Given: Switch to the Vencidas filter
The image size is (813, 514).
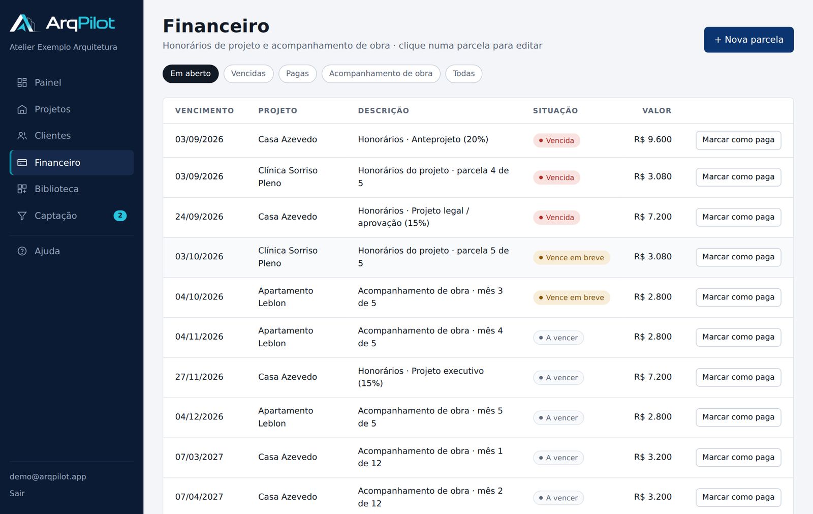Looking at the screenshot, I should pyautogui.click(x=248, y=74).
